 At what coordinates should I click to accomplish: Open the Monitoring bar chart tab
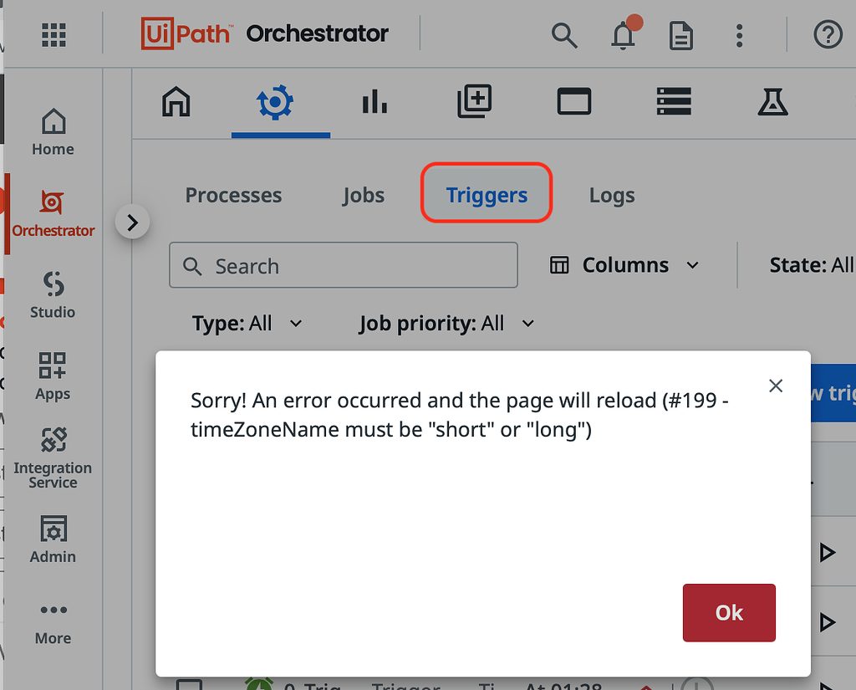click(374, 101)
